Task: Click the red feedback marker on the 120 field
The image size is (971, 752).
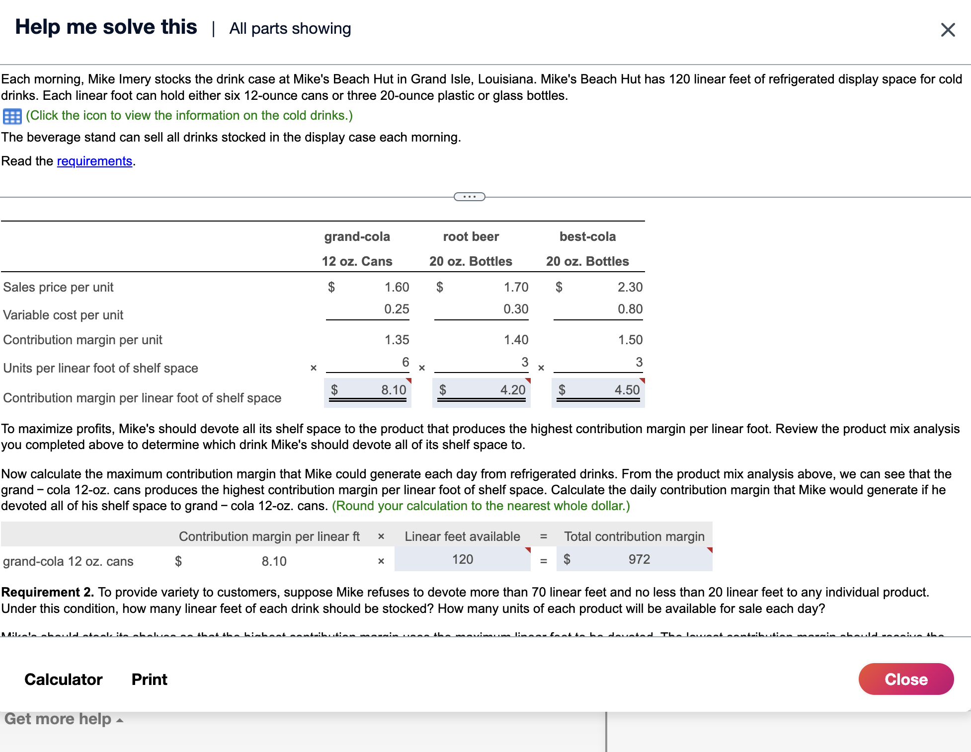Action: pos(527,549)
